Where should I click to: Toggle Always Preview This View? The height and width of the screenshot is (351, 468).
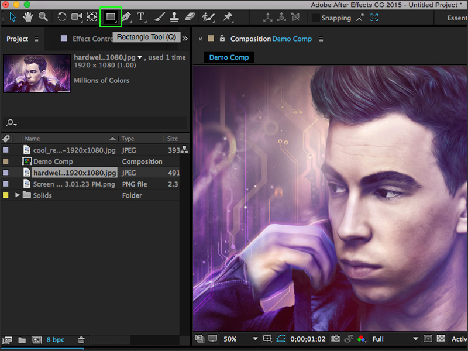point(199,339)
